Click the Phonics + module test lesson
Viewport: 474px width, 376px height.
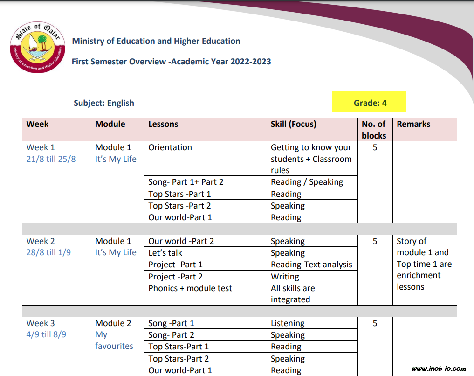tap(190, 288)
